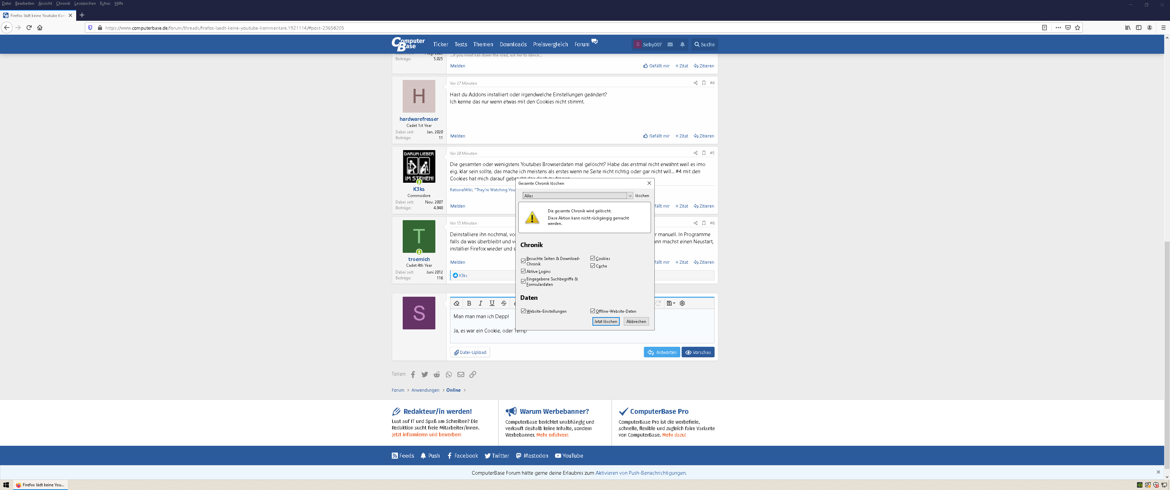Bookmark this page with star icon
1170x490 pixels.
point(1077,28)
